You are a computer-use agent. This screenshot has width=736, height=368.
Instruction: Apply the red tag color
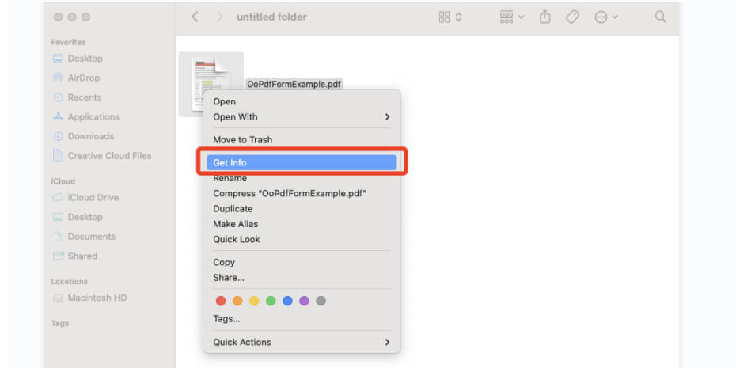(221, 301)
